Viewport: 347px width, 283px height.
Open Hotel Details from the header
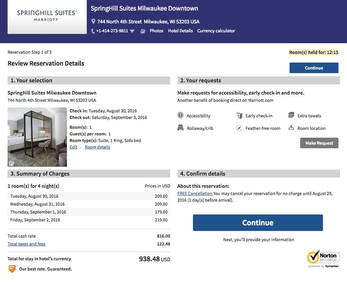[x=181, y=31]
